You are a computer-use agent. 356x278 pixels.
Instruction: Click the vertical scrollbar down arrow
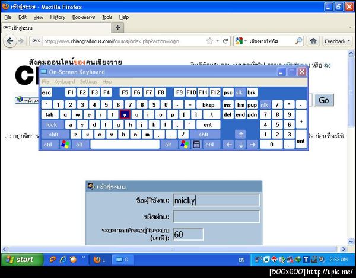(351, 242)
